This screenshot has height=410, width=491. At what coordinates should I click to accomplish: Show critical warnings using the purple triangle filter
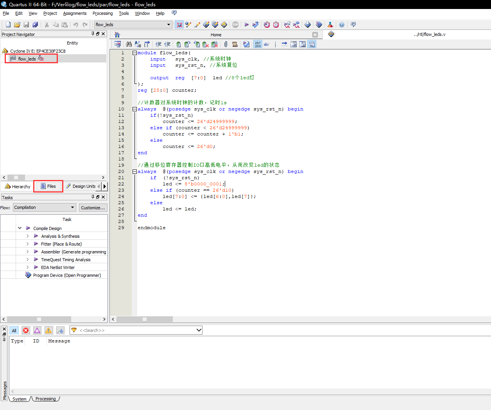point(37,330)
